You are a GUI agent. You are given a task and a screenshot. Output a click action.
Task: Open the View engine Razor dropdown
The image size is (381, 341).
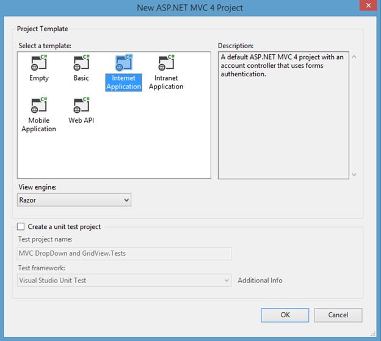pyautogui.click(x=74, y=200)
